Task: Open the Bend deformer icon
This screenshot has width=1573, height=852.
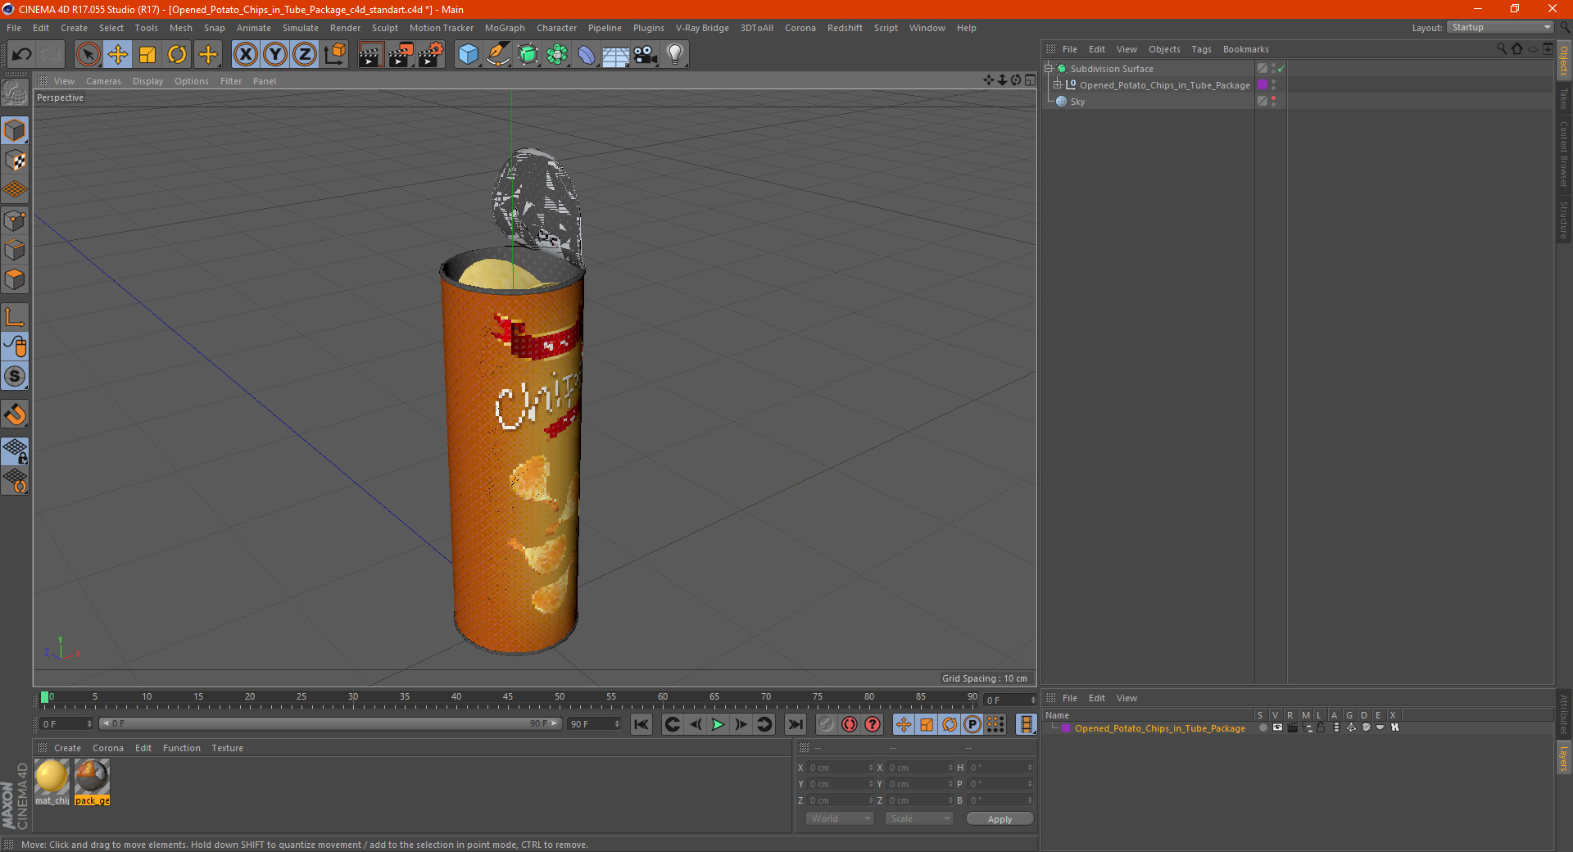Action: click(x=587, y=55)
